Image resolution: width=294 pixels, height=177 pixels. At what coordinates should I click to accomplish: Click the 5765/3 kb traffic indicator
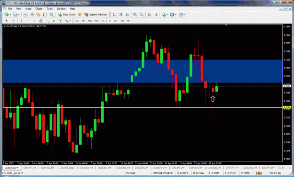pyautogui.click(x=275, y=173)
